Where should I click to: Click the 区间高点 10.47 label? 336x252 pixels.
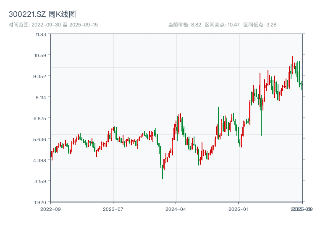(x=222, y=25)
